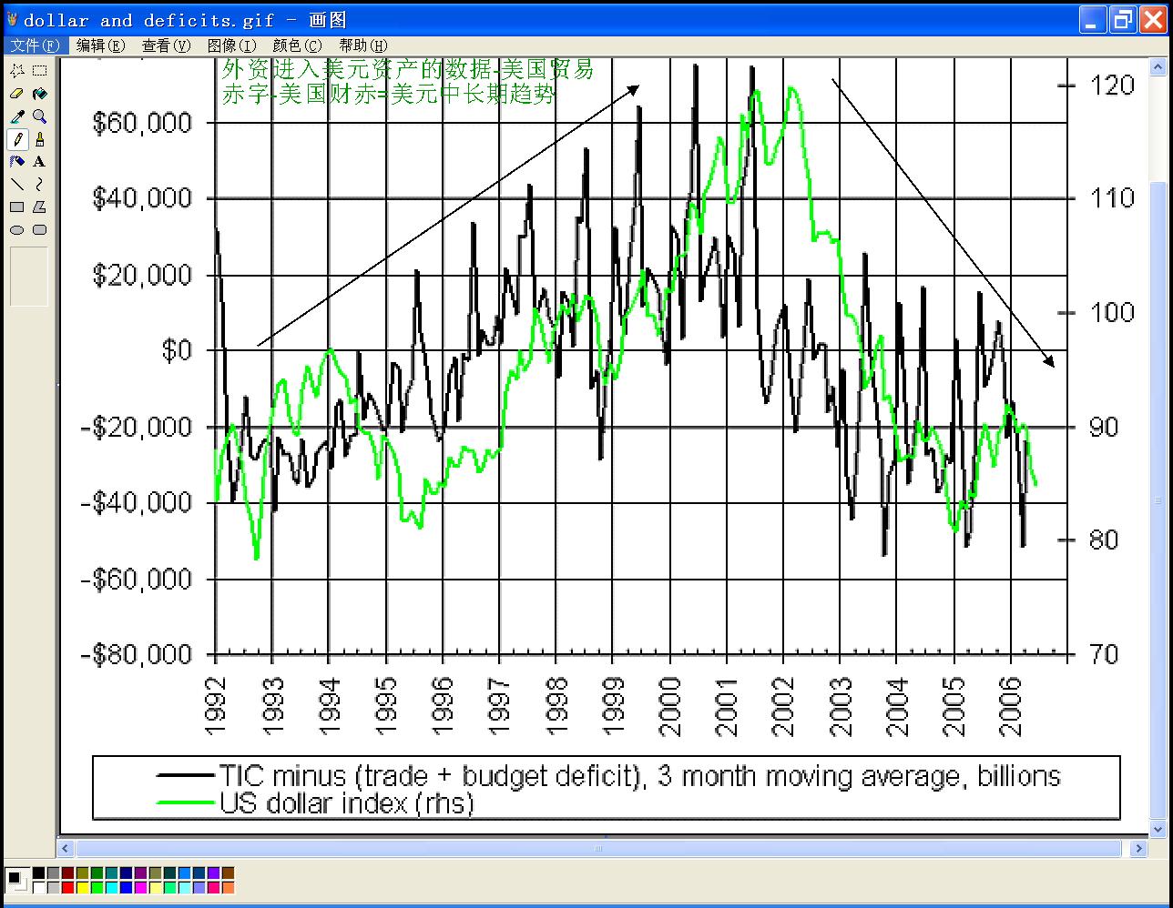Screen dimensions: 1173x908
Task: Click the vertical scrollbar thumb
Action: pyautogui.click(x=1158, y=500)
